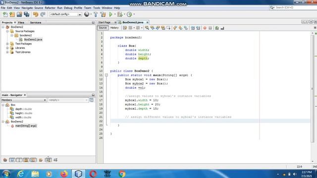
Task: Toggle Show Non-Public Members in Navigator
Action: (x=26, y=160)
